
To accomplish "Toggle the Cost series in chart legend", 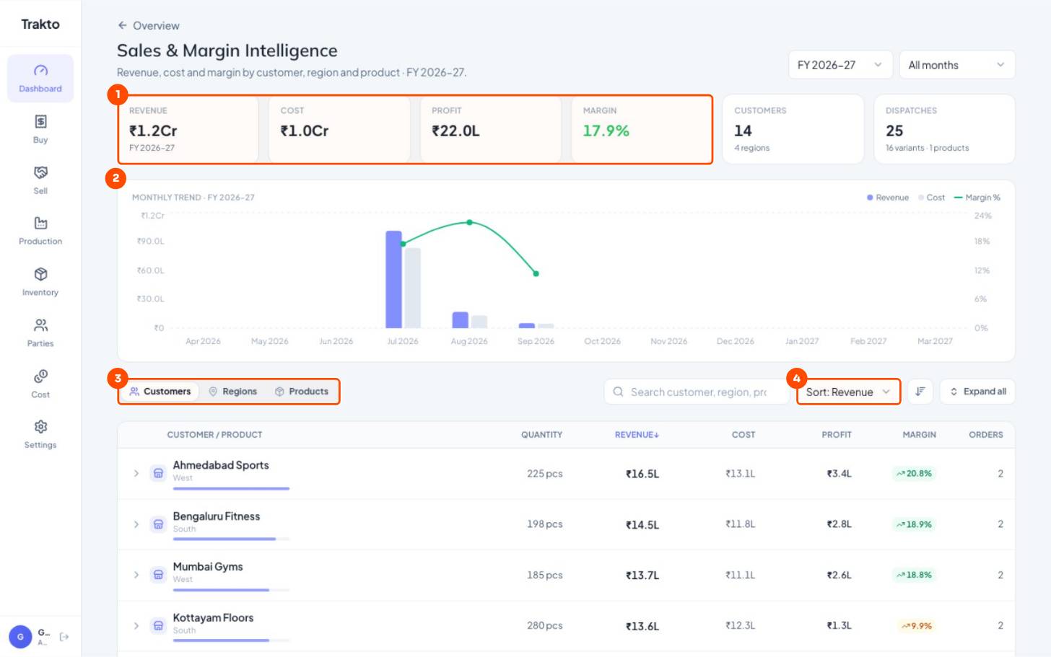I will pyautogui.click(x=931, y=198).
